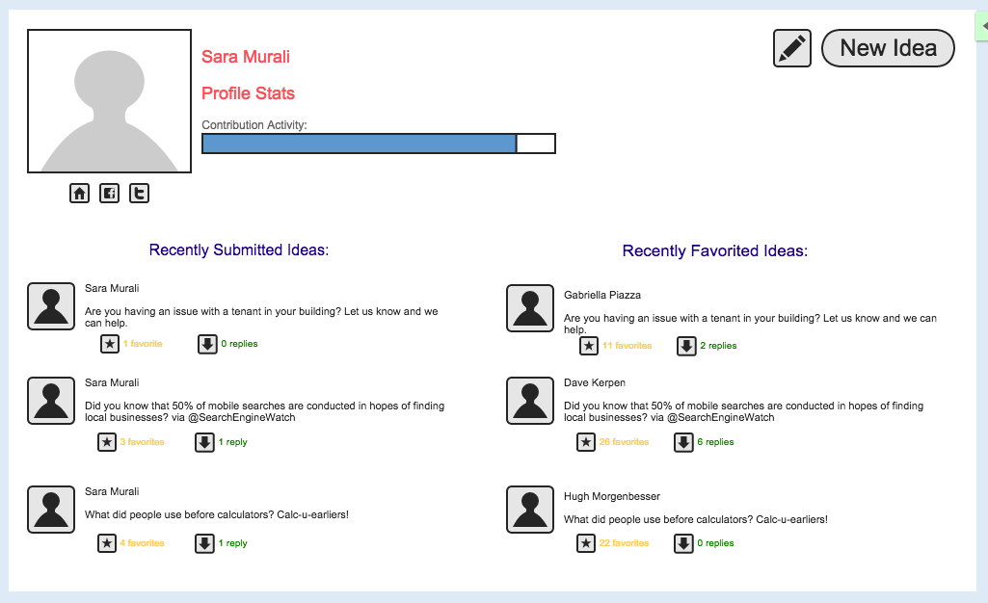The height and width of the screenshot is (603, 988).
Task: Click avatar beside Sara's submitted calculators idea
Action: [x=51, y=510]
